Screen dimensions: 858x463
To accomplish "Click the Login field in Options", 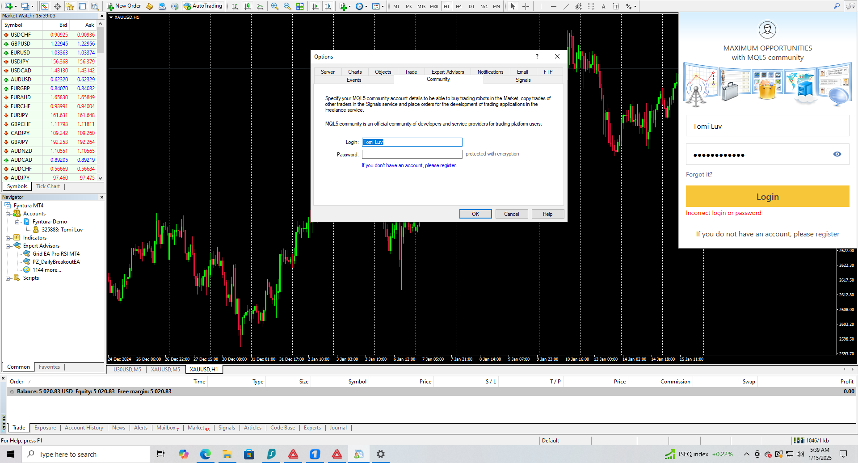I will tap(412, 142).
